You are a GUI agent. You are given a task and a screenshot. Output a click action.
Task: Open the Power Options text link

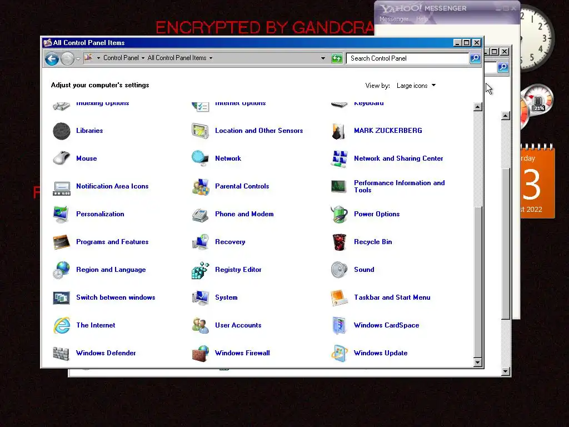point(377,214)
